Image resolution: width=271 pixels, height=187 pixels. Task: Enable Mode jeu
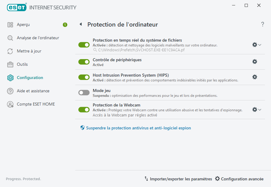[84, 92]
